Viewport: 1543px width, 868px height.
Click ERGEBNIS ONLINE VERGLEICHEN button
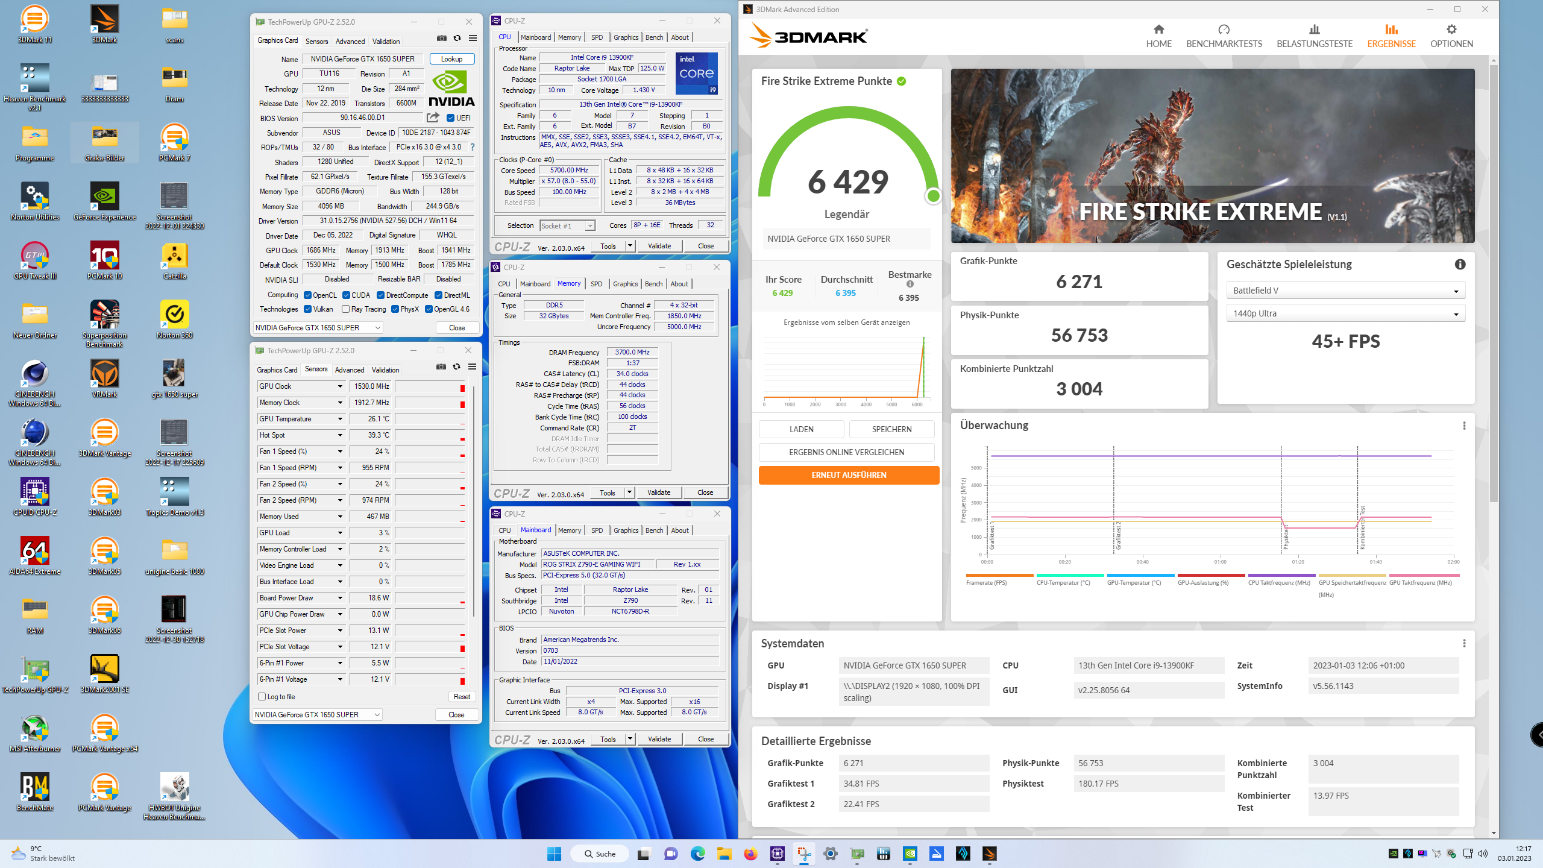(846, 452)
